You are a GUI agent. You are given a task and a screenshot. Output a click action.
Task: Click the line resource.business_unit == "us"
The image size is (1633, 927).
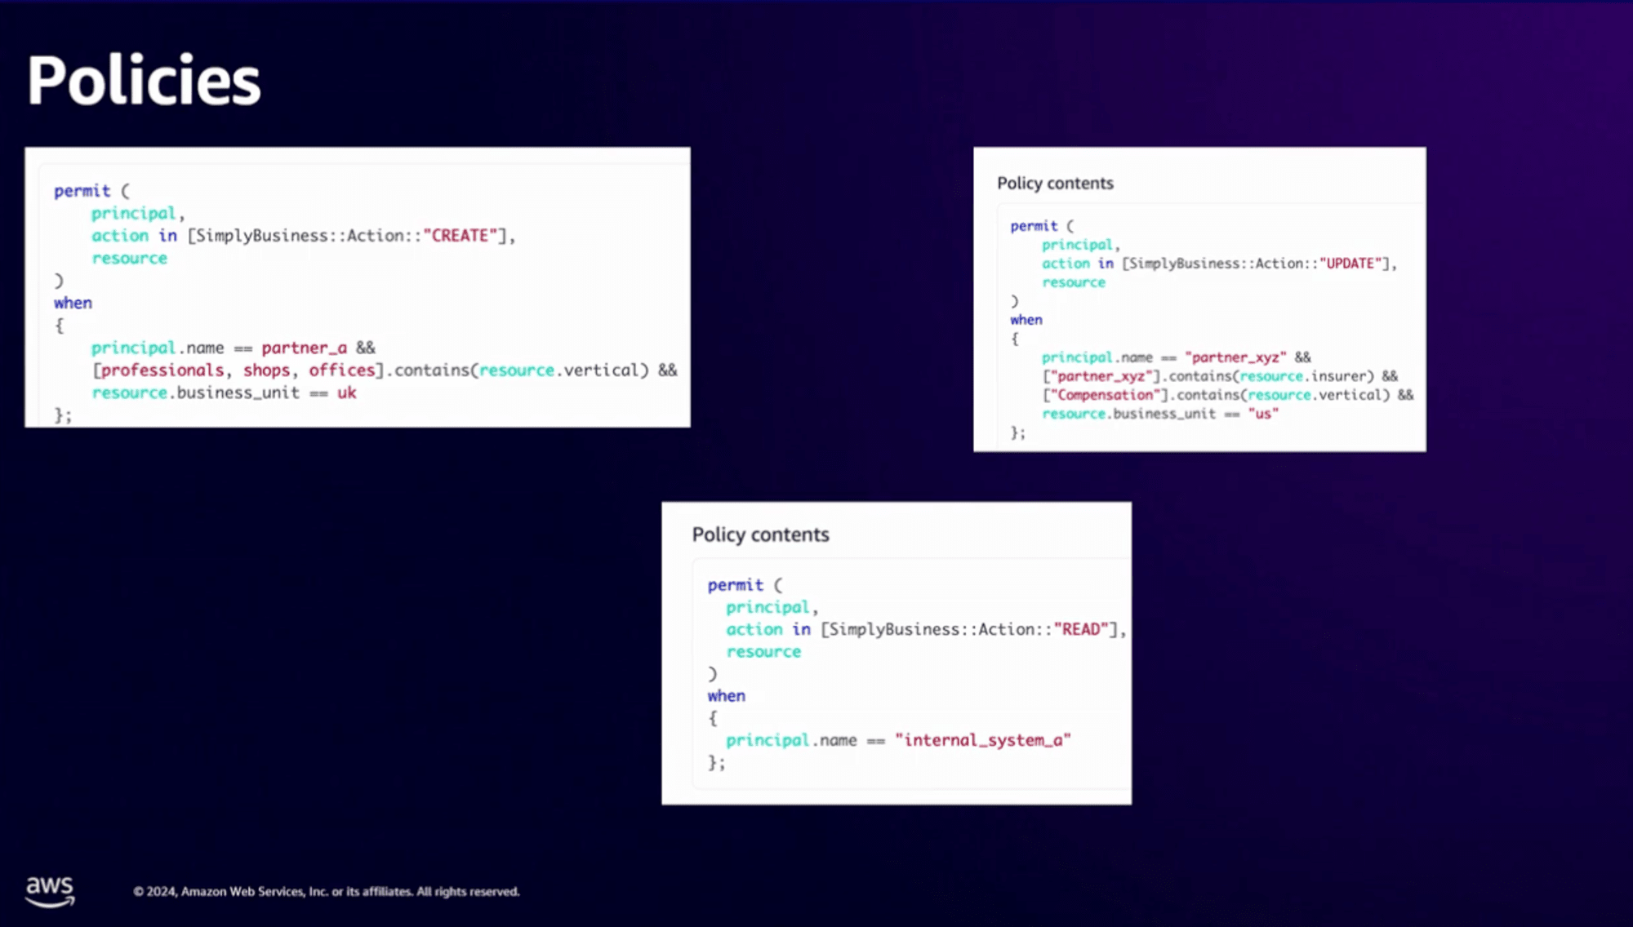point(1159,414)
